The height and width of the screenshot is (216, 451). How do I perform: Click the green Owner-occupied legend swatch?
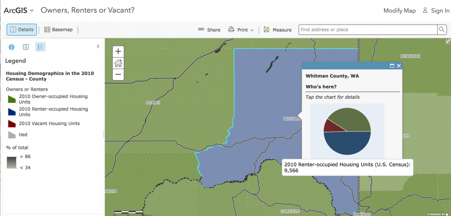tap(12, 99)
